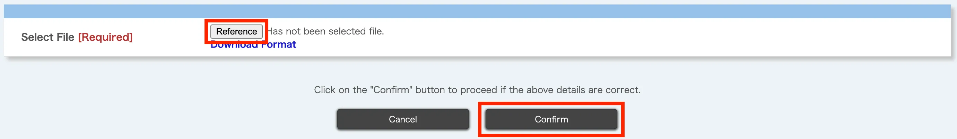Select the file selection status message
957x139 pixels.
click(x=326, y=31)
